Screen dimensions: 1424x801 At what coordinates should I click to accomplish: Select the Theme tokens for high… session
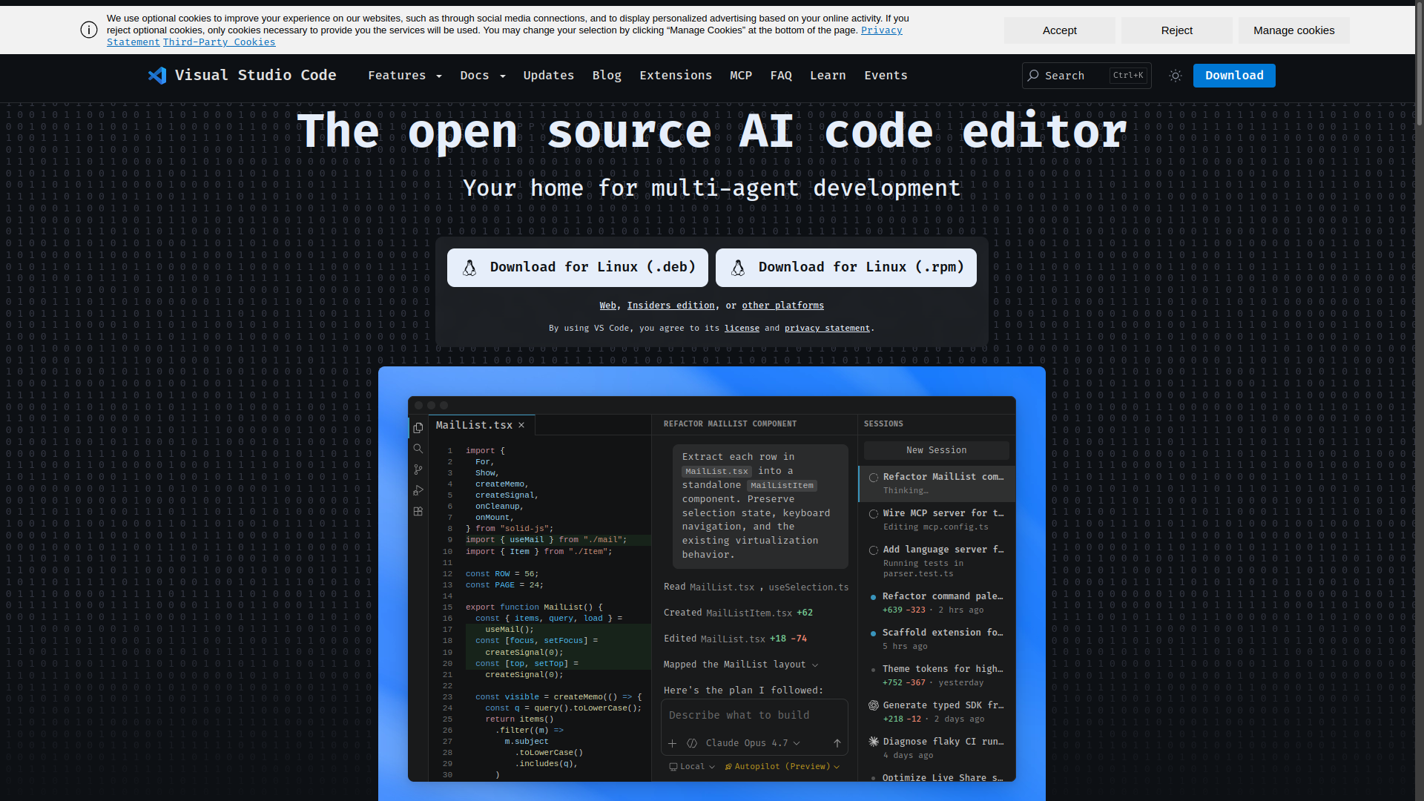coord(937,676)
